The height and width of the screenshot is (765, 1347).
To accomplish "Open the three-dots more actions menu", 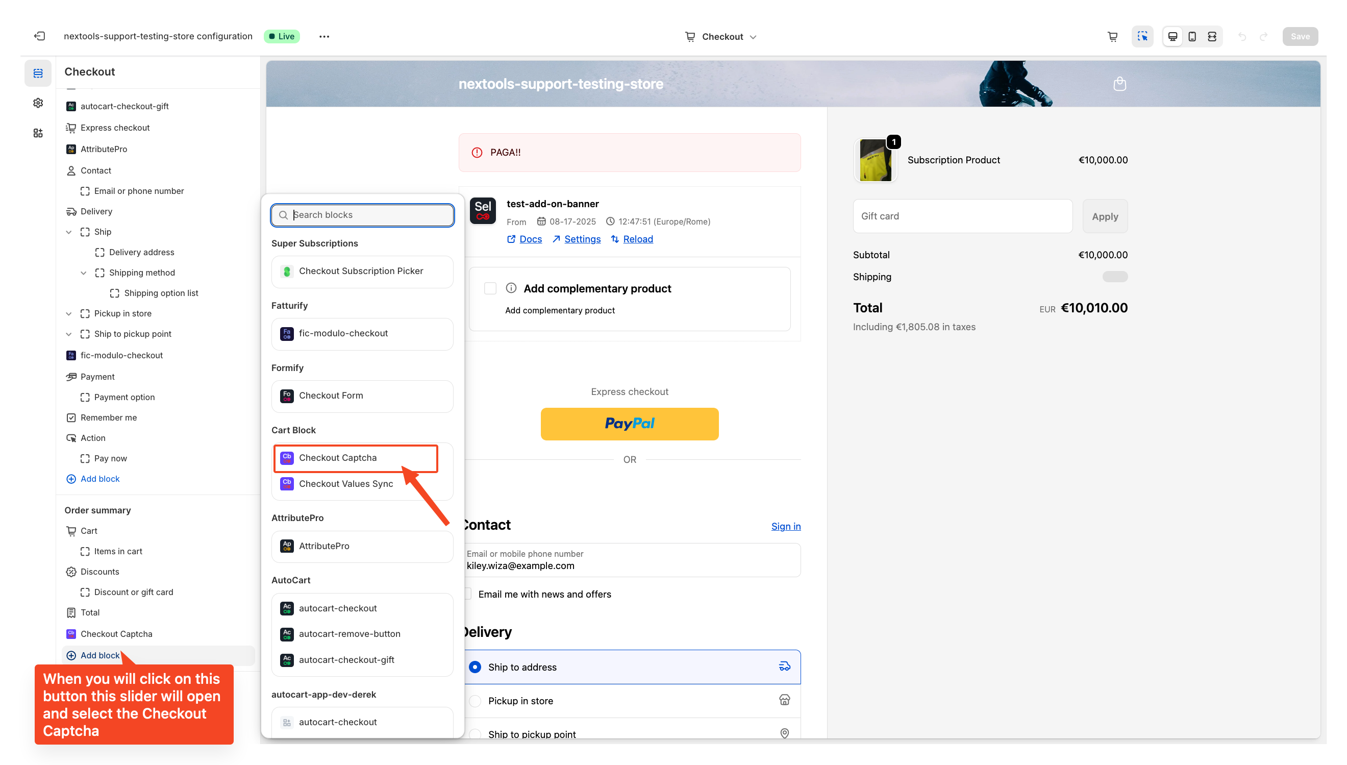I will tap(324, 36).
